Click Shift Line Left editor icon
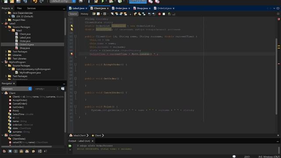The width and height of the screenshot is (281, 158). click(x=149, y=14)
